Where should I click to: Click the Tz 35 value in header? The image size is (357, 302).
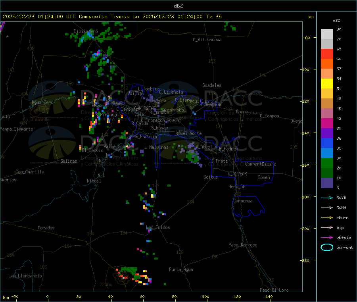pyautogui.click(x=213, y=17)
